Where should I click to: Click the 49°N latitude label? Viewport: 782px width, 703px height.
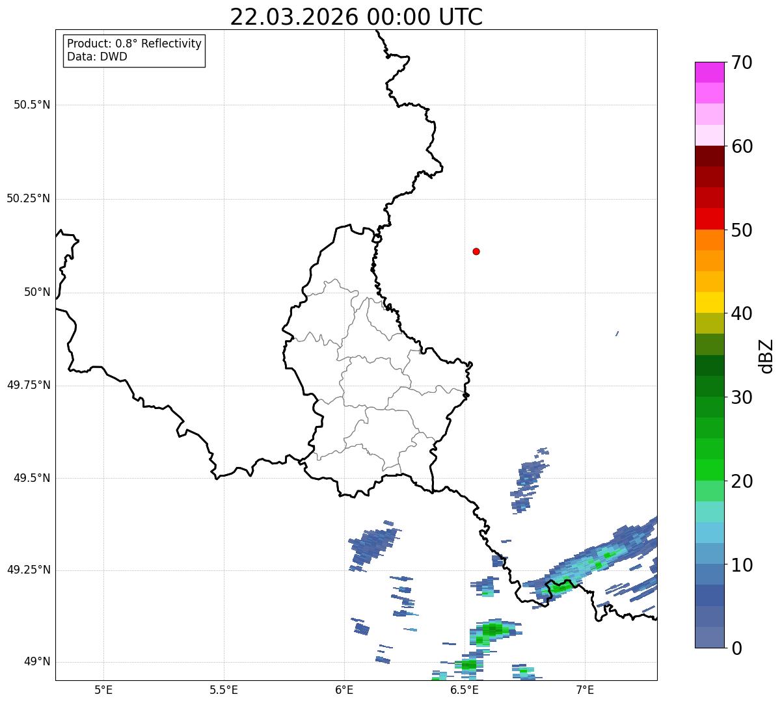click(37, 661)
